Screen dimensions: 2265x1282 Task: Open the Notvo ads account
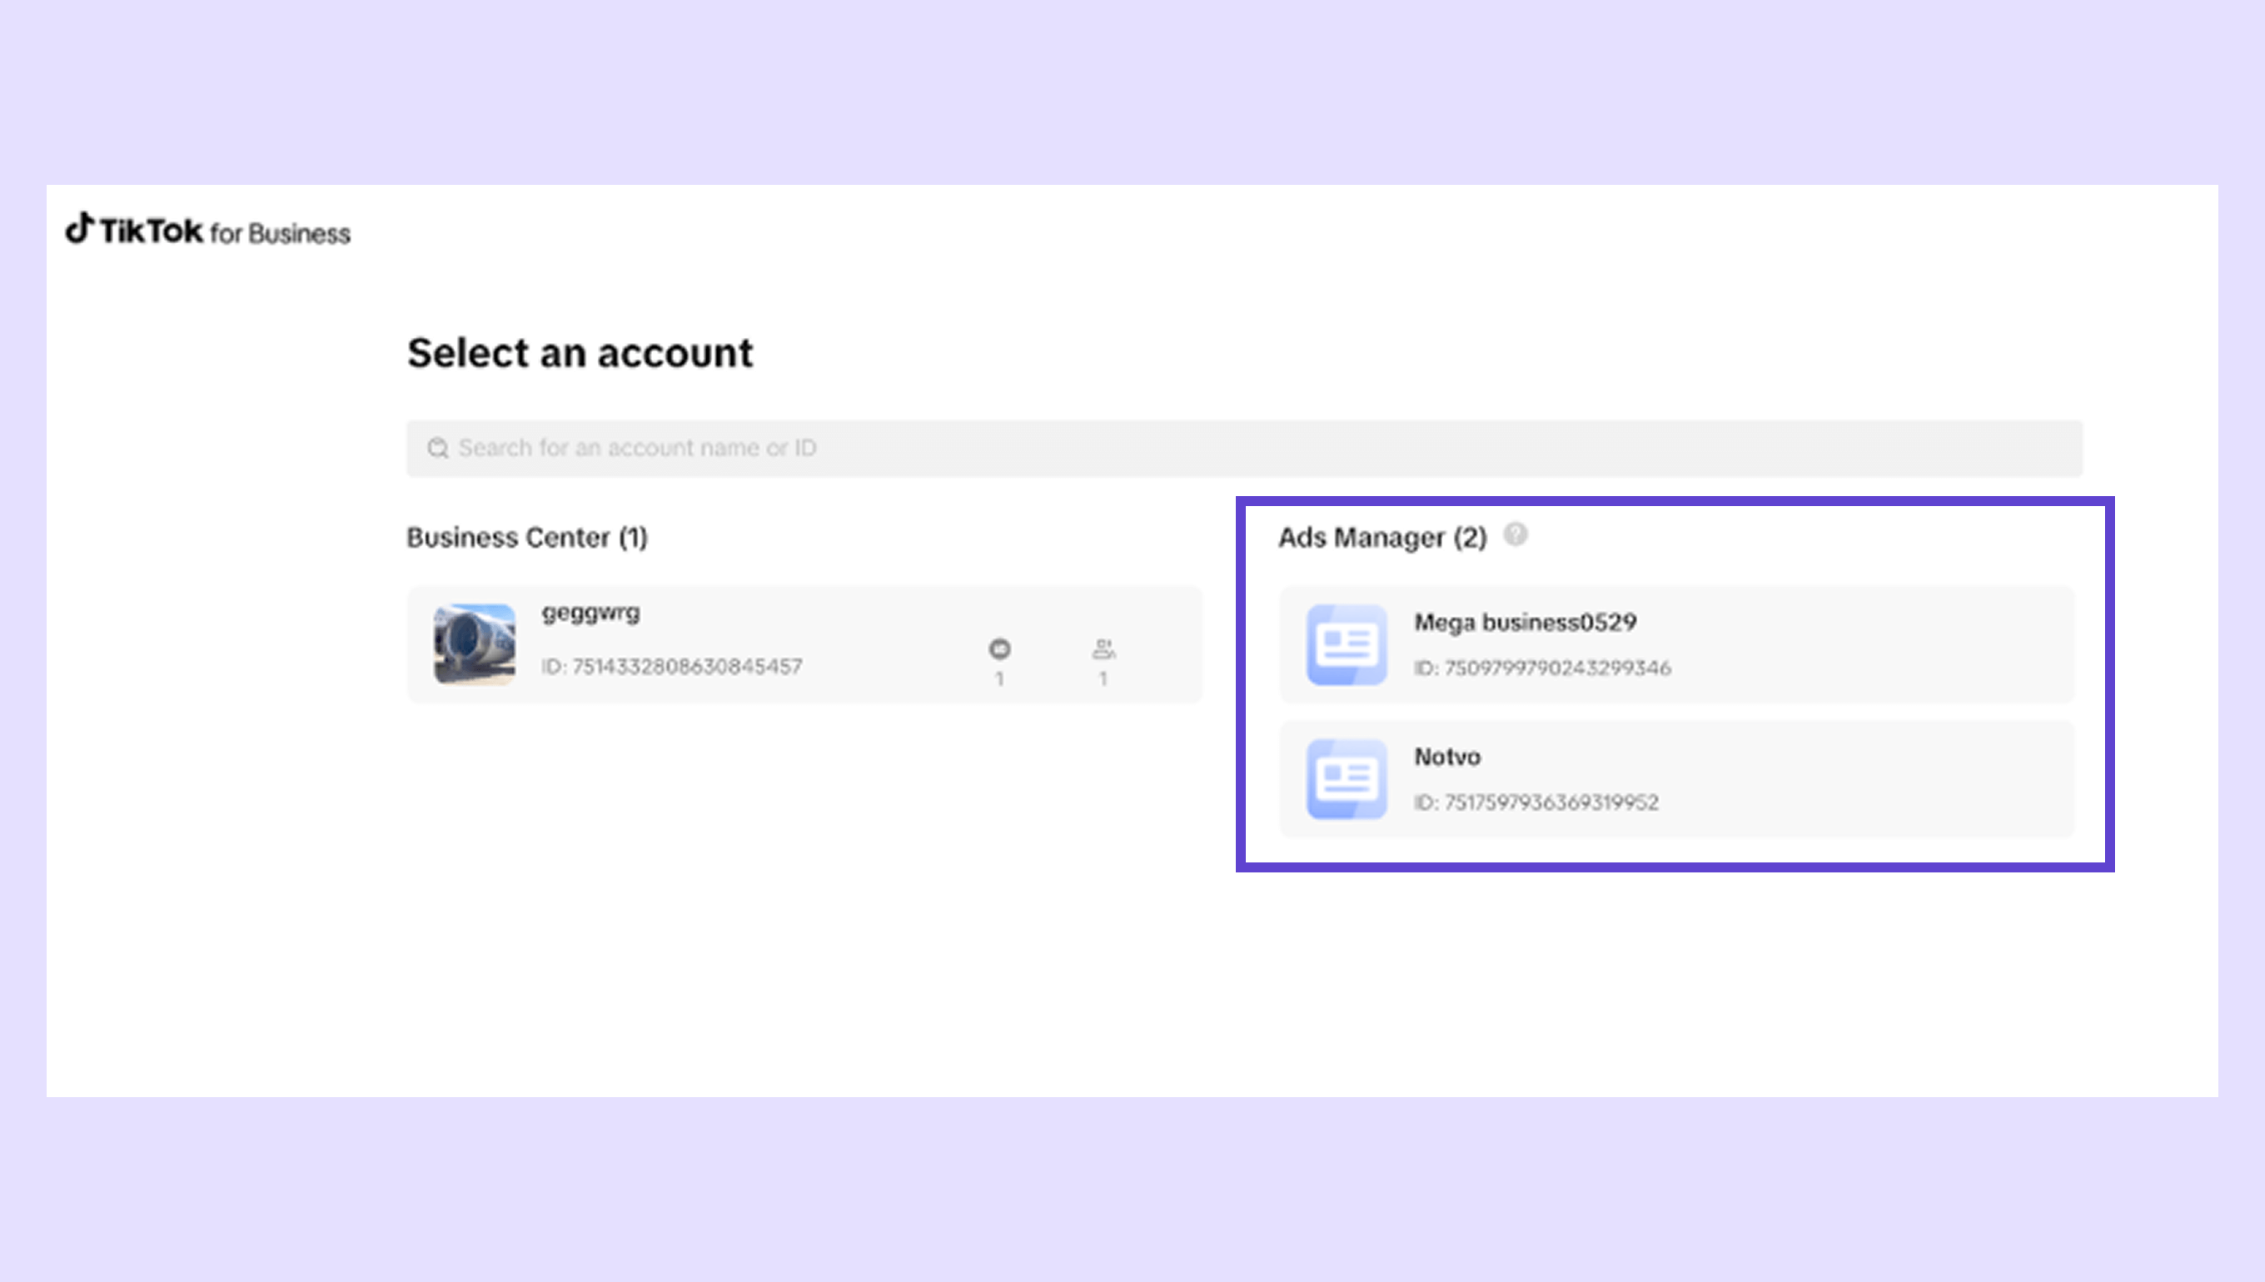pos(1447,758)
